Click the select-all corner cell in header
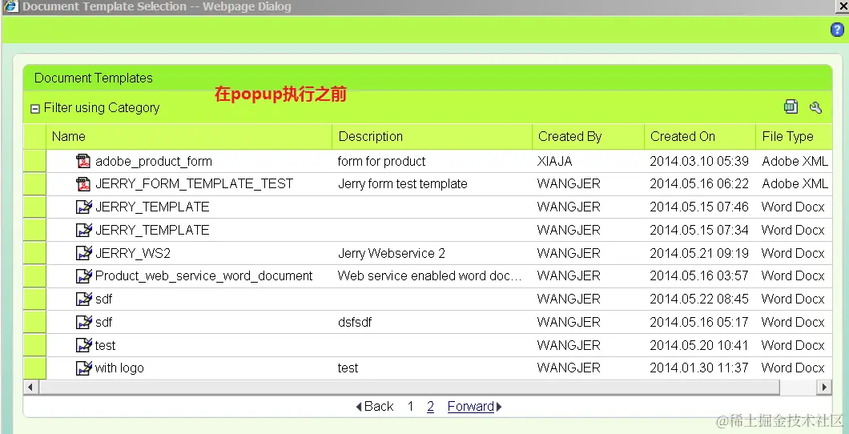This screenshot has height=434, width=849. click(x=34, y=136)
